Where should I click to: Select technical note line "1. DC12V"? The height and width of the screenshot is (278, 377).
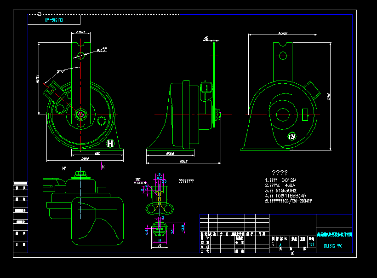[x=280, y=180]
